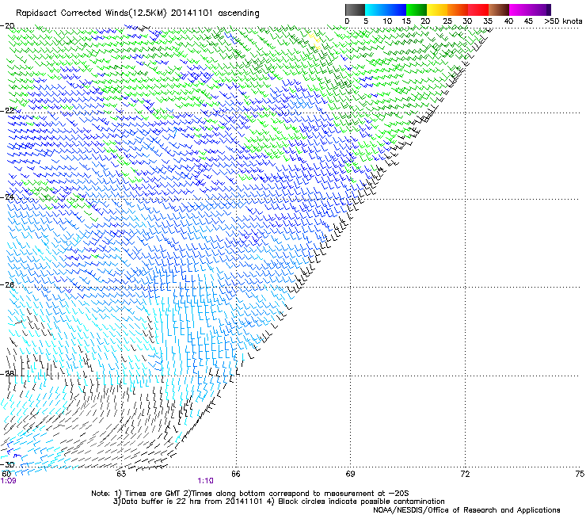Viewport: 586px width, 515px height.
Task: Click the brown 35-40 knots legend swatch
Action: 499,10
